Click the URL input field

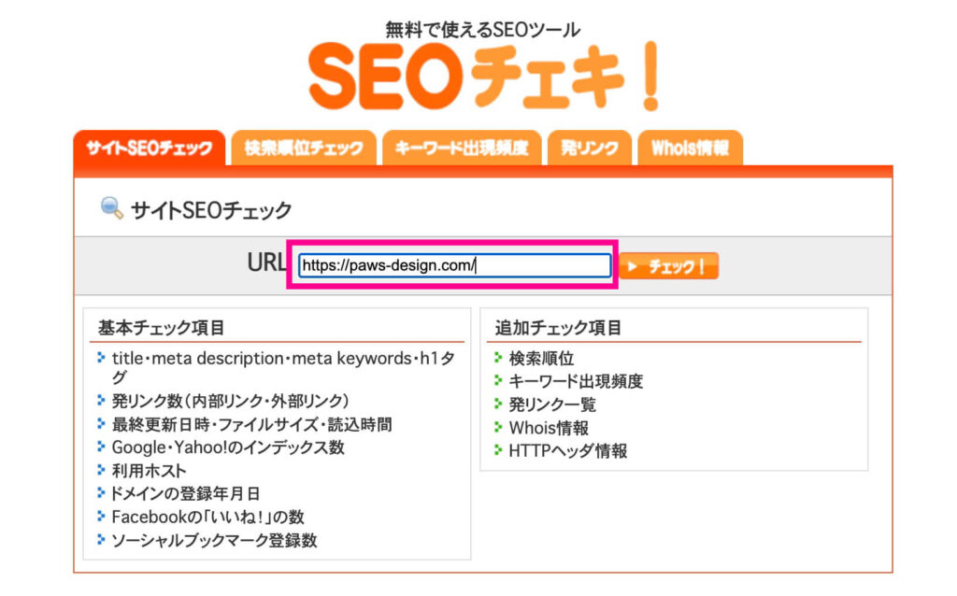[x=454, y=266]
